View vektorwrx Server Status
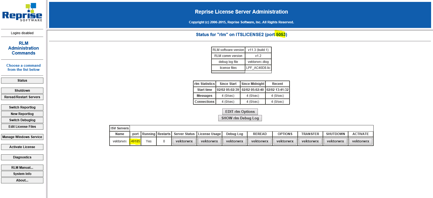This screenshot has height=198, width=433. [x=184, y=141]
